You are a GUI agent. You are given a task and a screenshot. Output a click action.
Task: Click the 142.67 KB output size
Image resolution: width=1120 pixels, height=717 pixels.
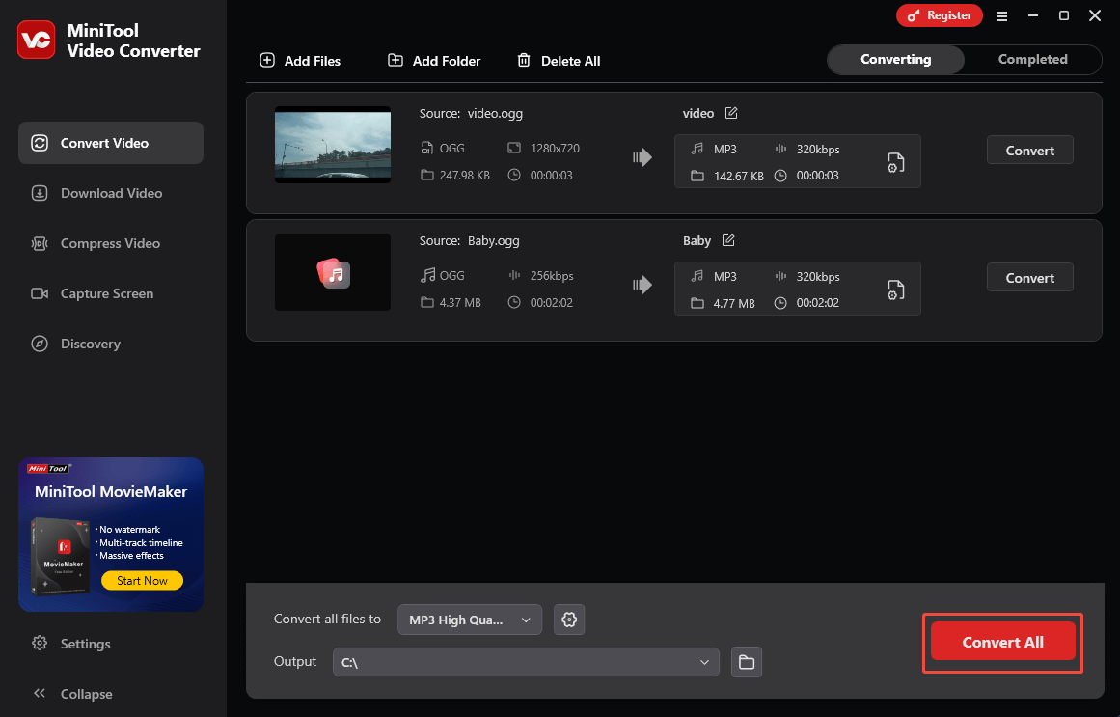739,176
